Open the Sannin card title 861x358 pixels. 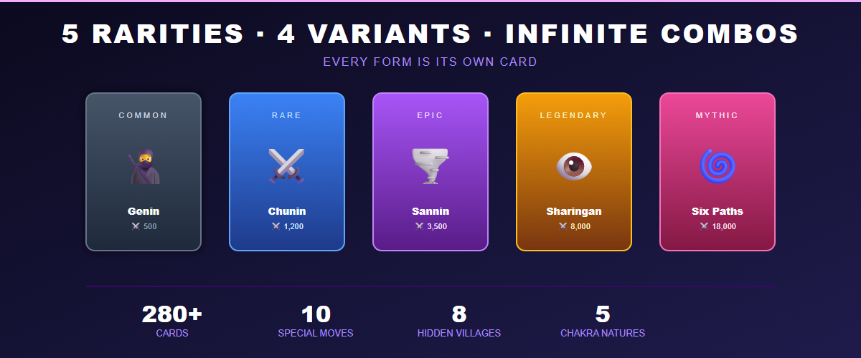(430, 211)
